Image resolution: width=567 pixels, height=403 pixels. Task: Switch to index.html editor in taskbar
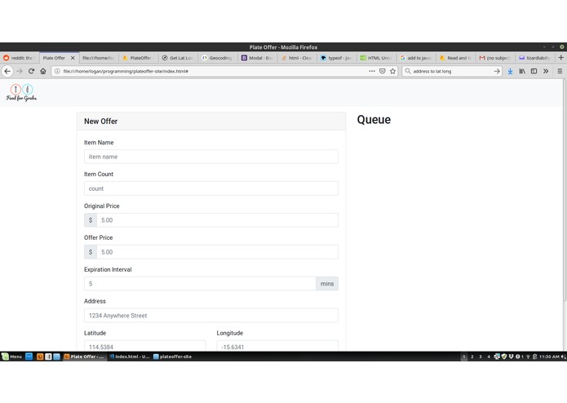pyautogui.click(x=130, y=356)
